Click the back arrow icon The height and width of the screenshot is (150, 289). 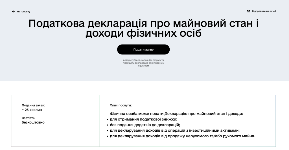pos(13,11)
